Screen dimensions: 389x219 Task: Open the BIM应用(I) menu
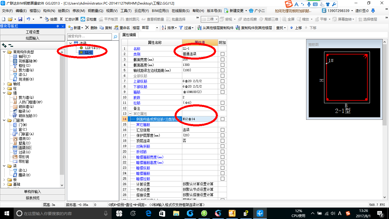[160, 11]
